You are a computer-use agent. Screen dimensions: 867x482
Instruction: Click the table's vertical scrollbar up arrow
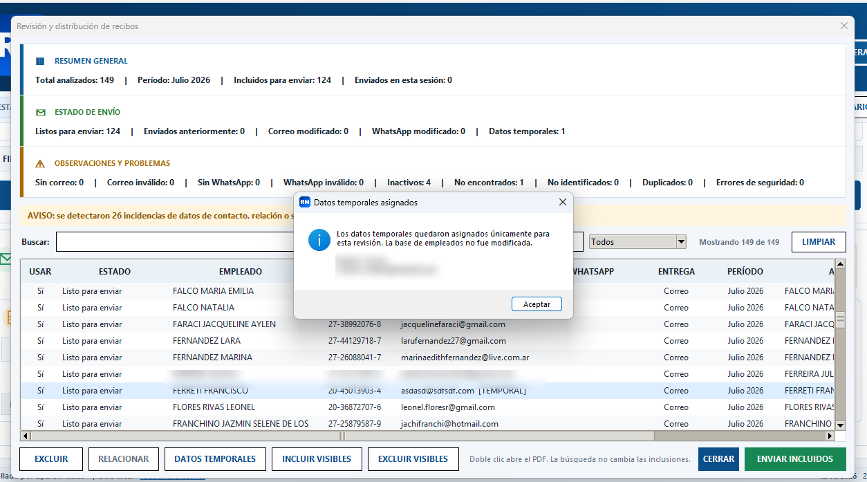[840, 264]
